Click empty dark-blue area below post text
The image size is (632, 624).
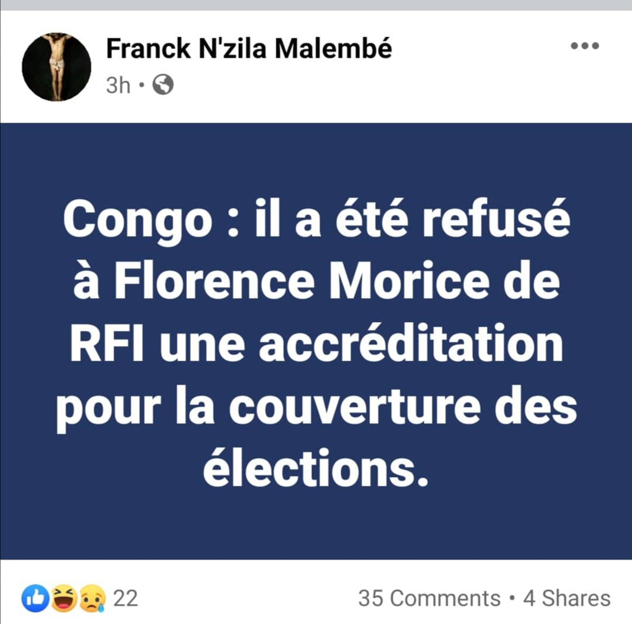(x=316, y=530)
